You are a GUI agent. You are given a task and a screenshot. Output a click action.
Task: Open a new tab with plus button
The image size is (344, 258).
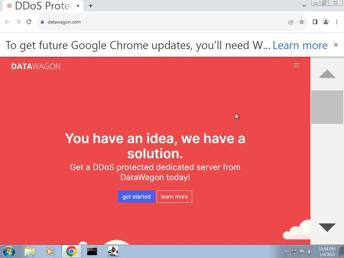point(91,6)
